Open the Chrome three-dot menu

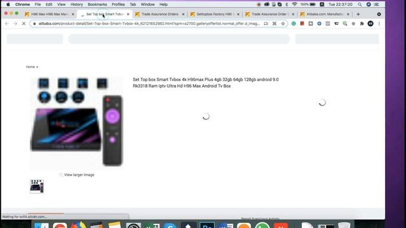pyautogui.click(x=379, y=23)
